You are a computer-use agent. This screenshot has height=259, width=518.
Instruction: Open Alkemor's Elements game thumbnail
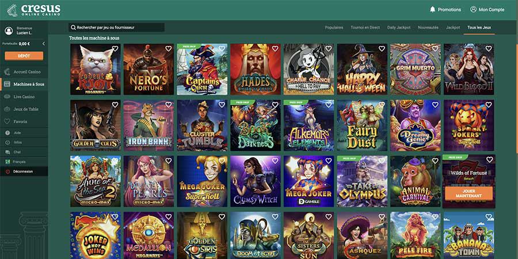tap(309, 125)
